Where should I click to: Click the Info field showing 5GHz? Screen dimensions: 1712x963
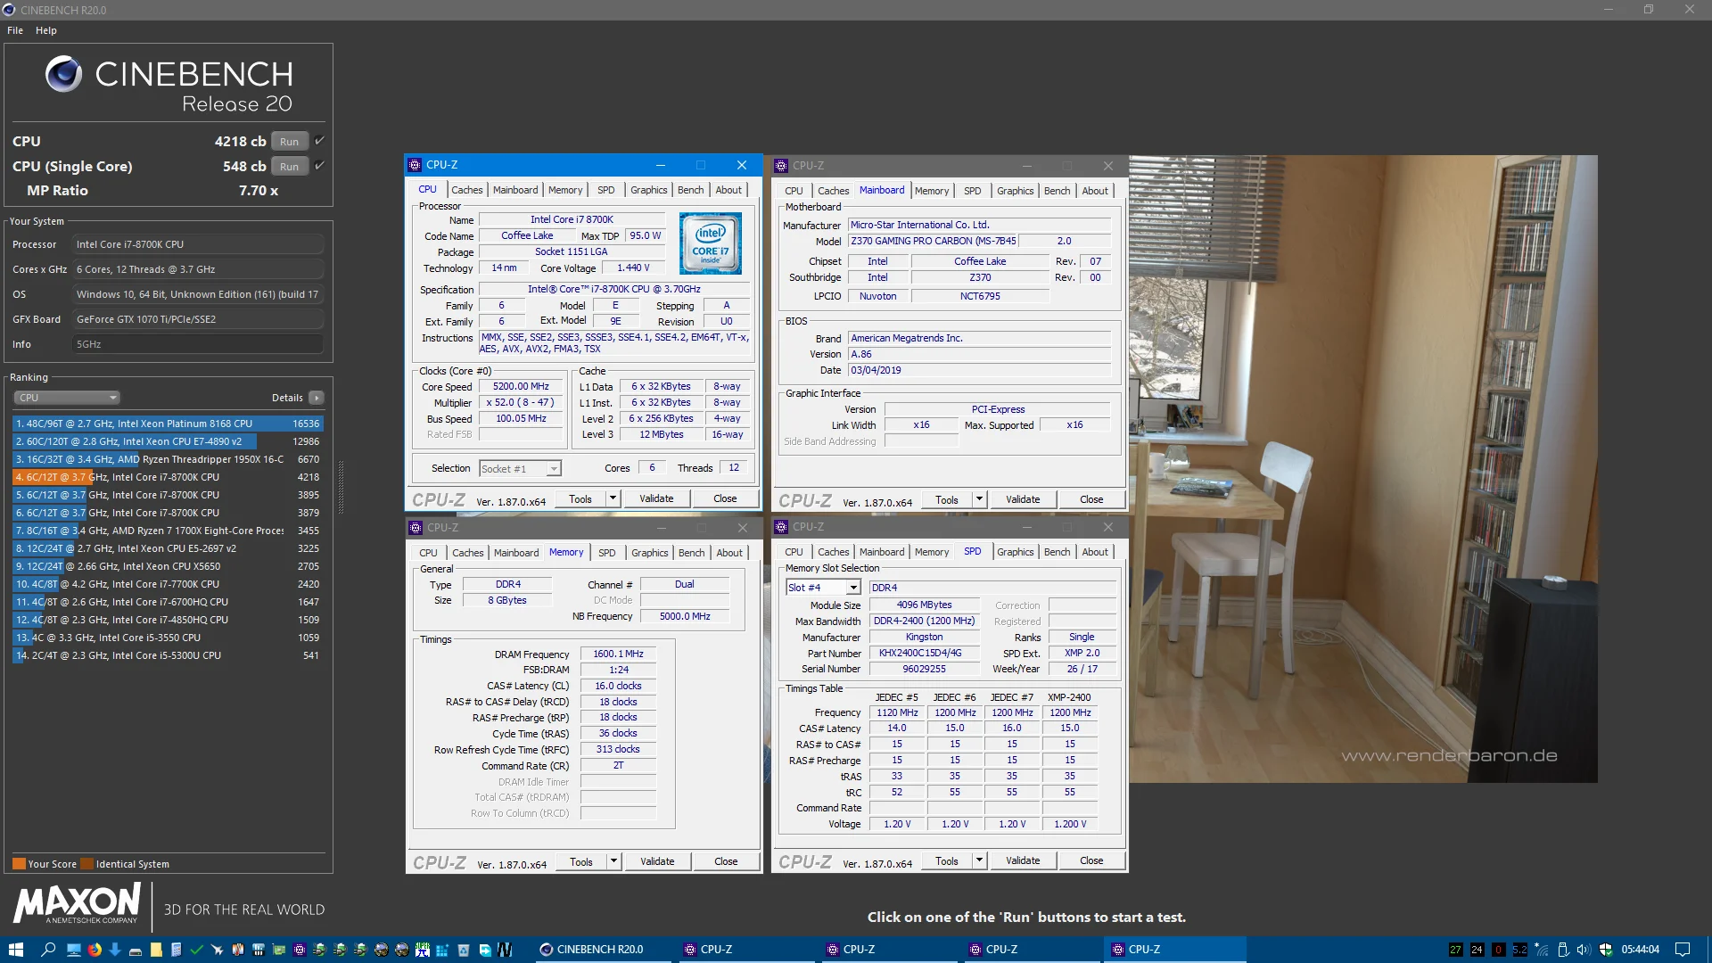[x=198, y=344]
